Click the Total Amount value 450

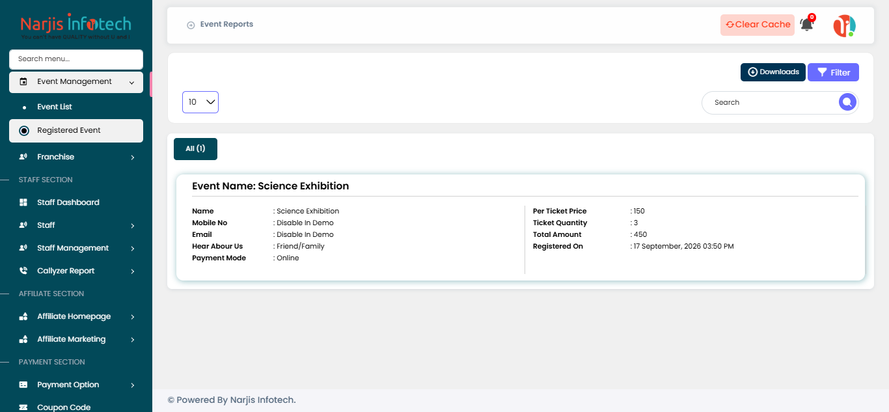point(640,235)
